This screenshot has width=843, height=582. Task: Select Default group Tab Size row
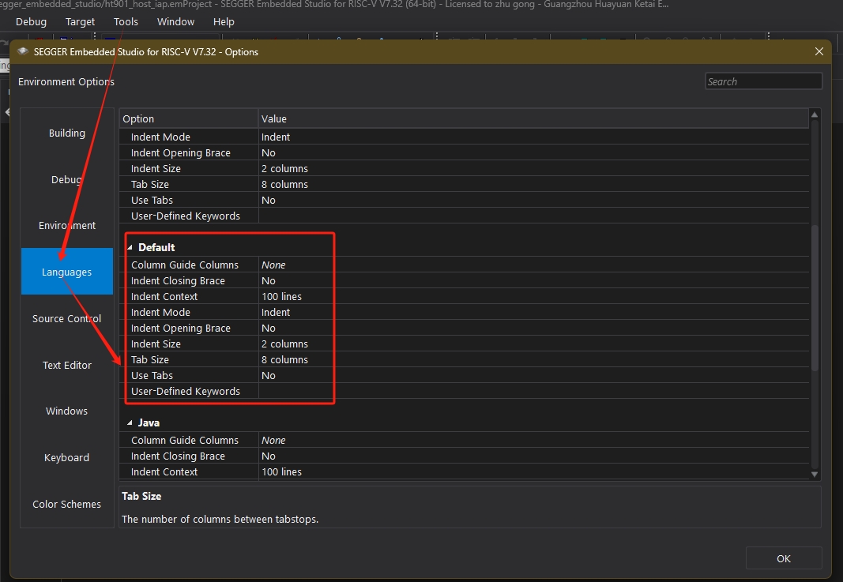tap(465, 359)
